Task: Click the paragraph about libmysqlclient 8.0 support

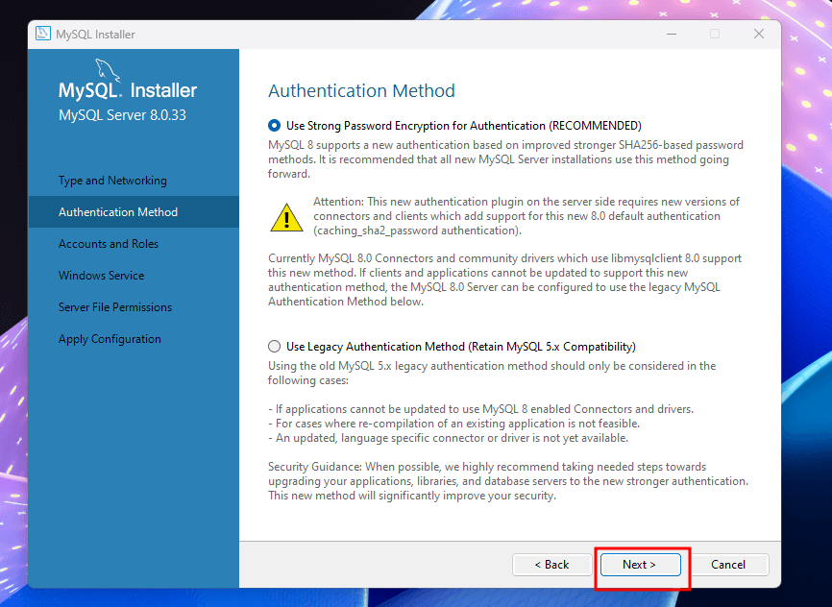Action: (x=504, y=279)
